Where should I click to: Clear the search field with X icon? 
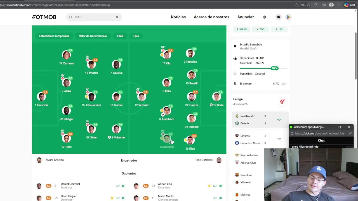tap(117, 17)
